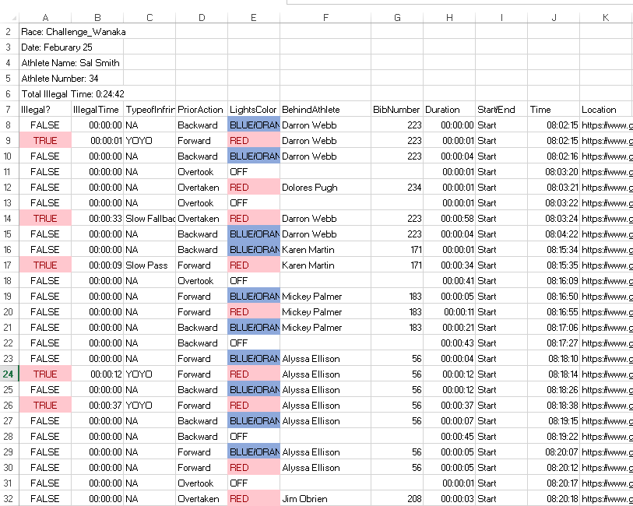The width and height of the screenshot is (633, 506).
Task: Click the TRUE cell in row 26
Action: 45,405
